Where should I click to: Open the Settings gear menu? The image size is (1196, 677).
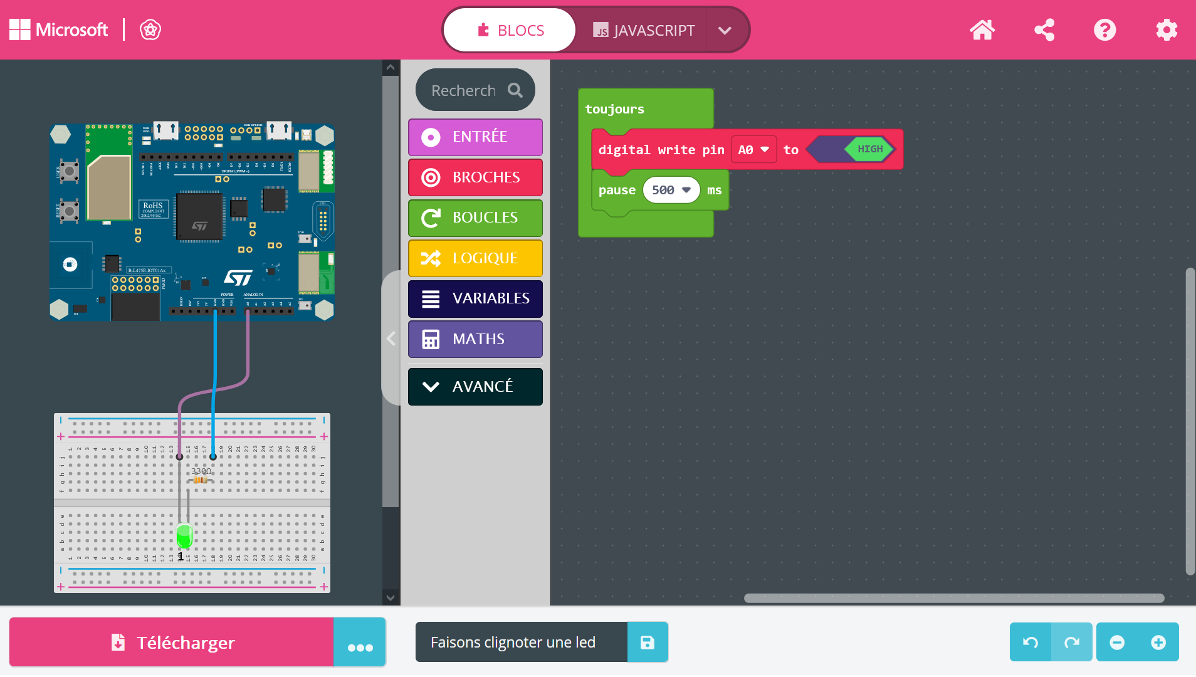[1166, 30]
